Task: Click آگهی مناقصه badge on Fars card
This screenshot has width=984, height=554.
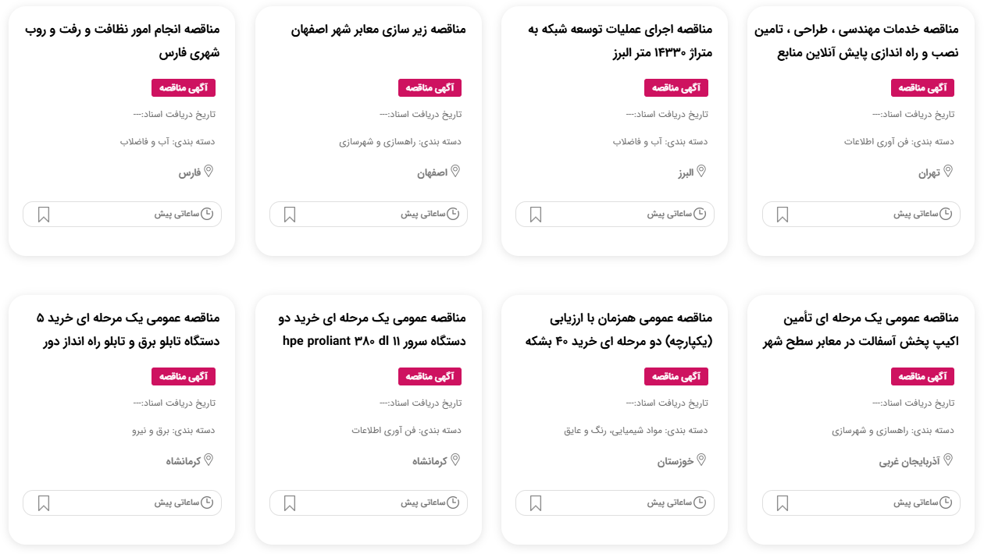Action: pyautogui.click(x=184, y=88)
